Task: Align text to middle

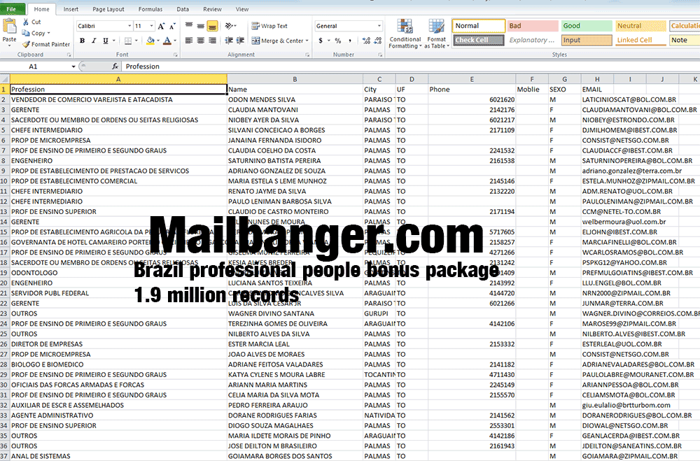Action: pos(200,26)
